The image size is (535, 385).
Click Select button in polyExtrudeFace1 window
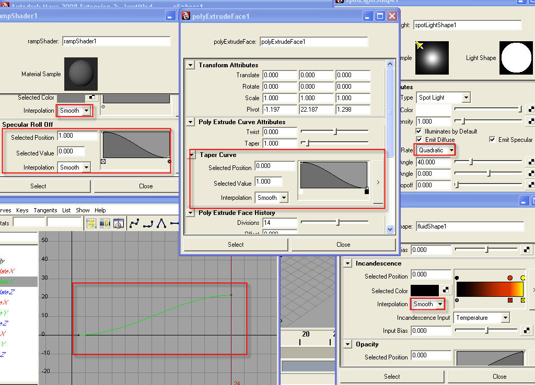236,245
